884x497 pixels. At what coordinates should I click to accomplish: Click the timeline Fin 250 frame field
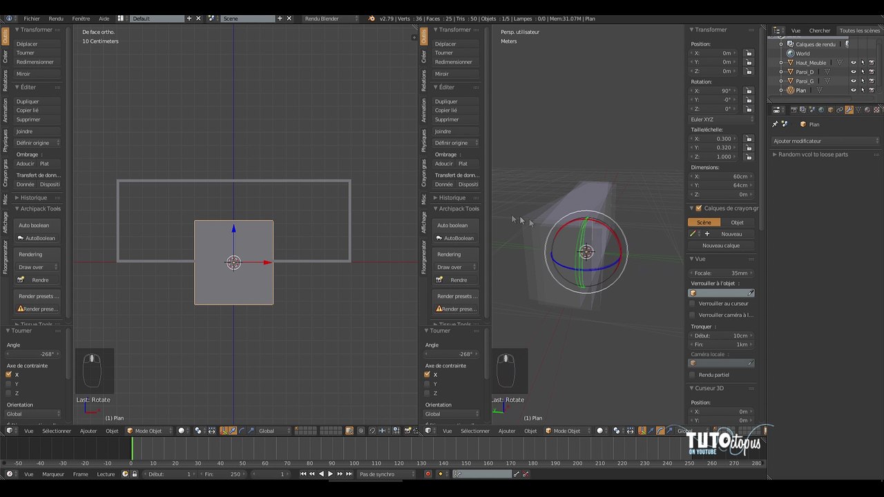coord(223,474)
